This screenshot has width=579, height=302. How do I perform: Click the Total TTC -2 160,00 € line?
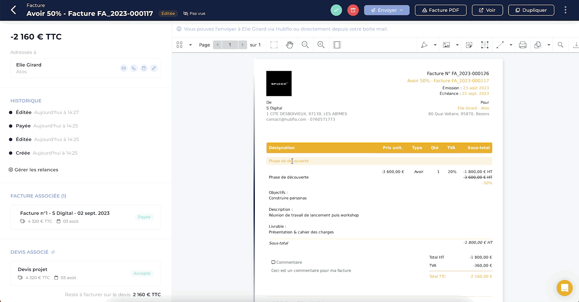[x=460, y=276]
